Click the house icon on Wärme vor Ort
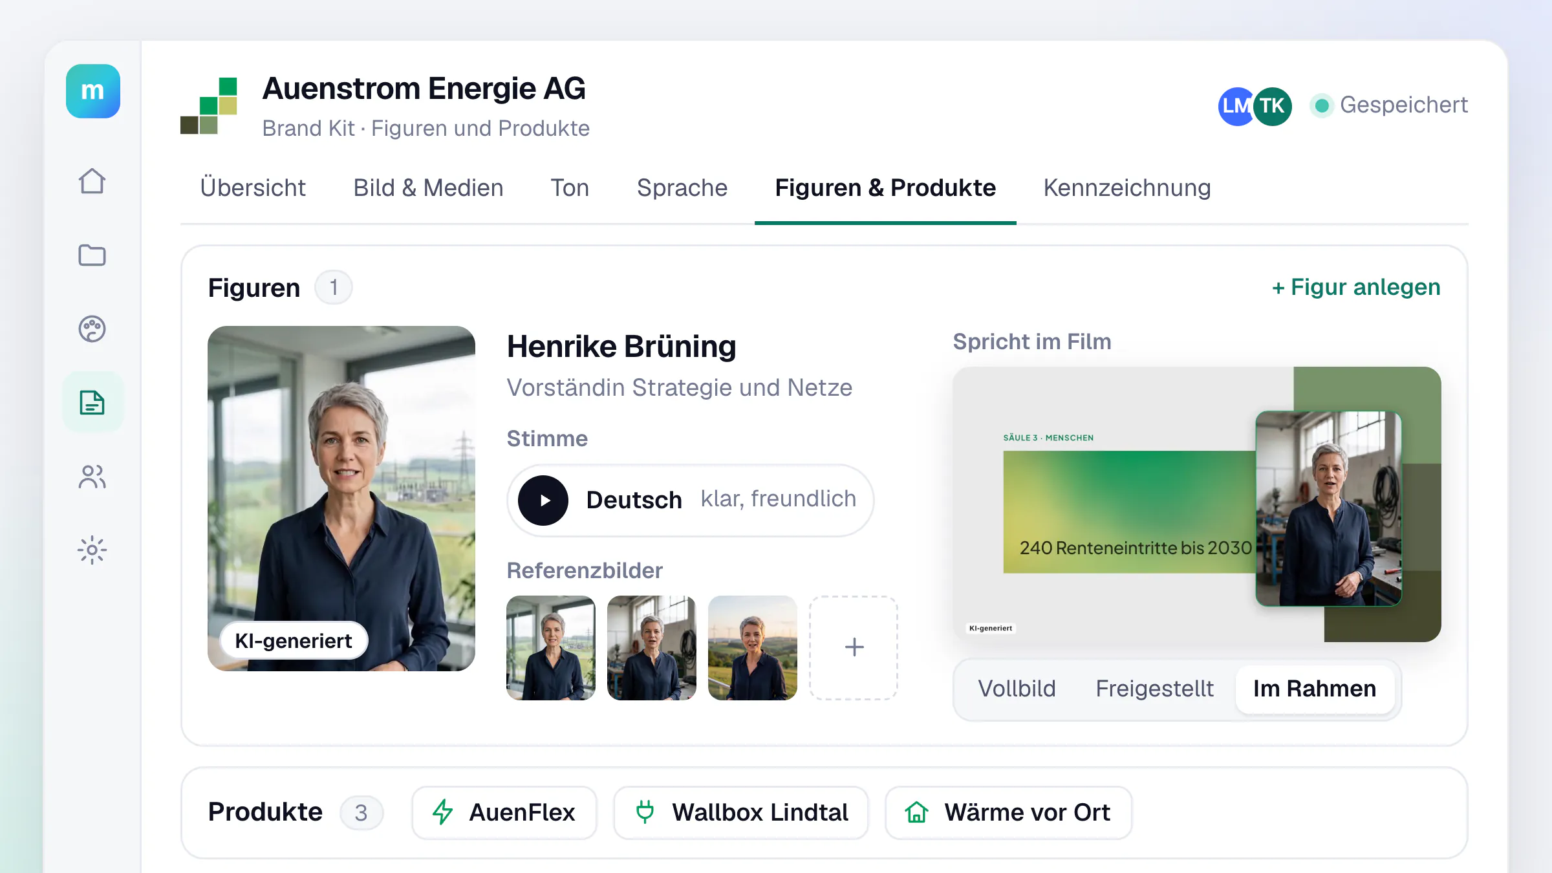Viewport: 1552px width, 873px height. pyautogui.click(x=917, y=812)
